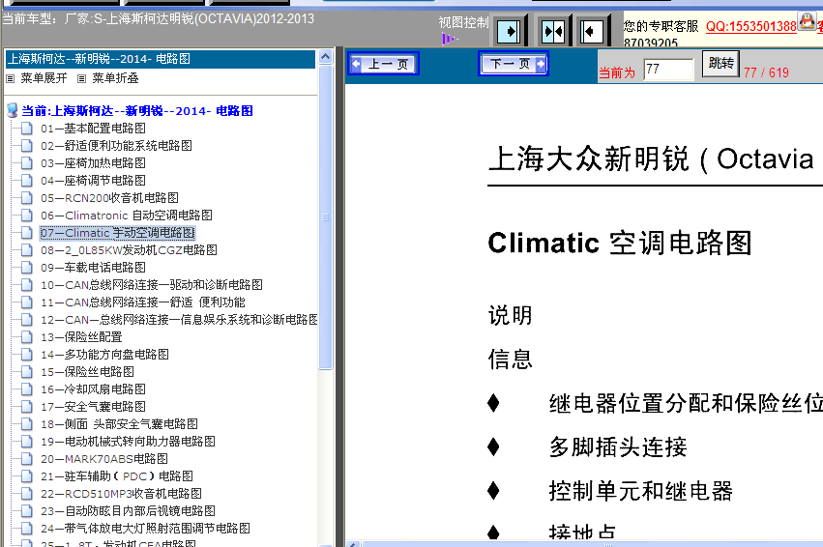Screen dimensions: 823x547
Task: Click the computer icon beside the tree root
Action: (13, 111)
